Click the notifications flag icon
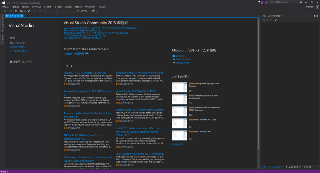 point(260,2)
